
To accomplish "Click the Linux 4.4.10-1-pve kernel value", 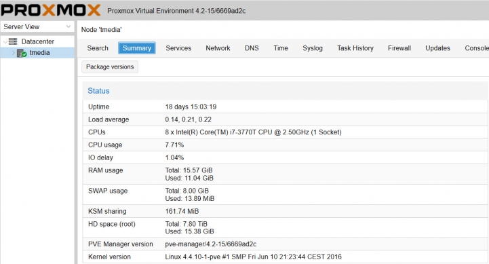I will pyautogui.click(x=253, y=257).
